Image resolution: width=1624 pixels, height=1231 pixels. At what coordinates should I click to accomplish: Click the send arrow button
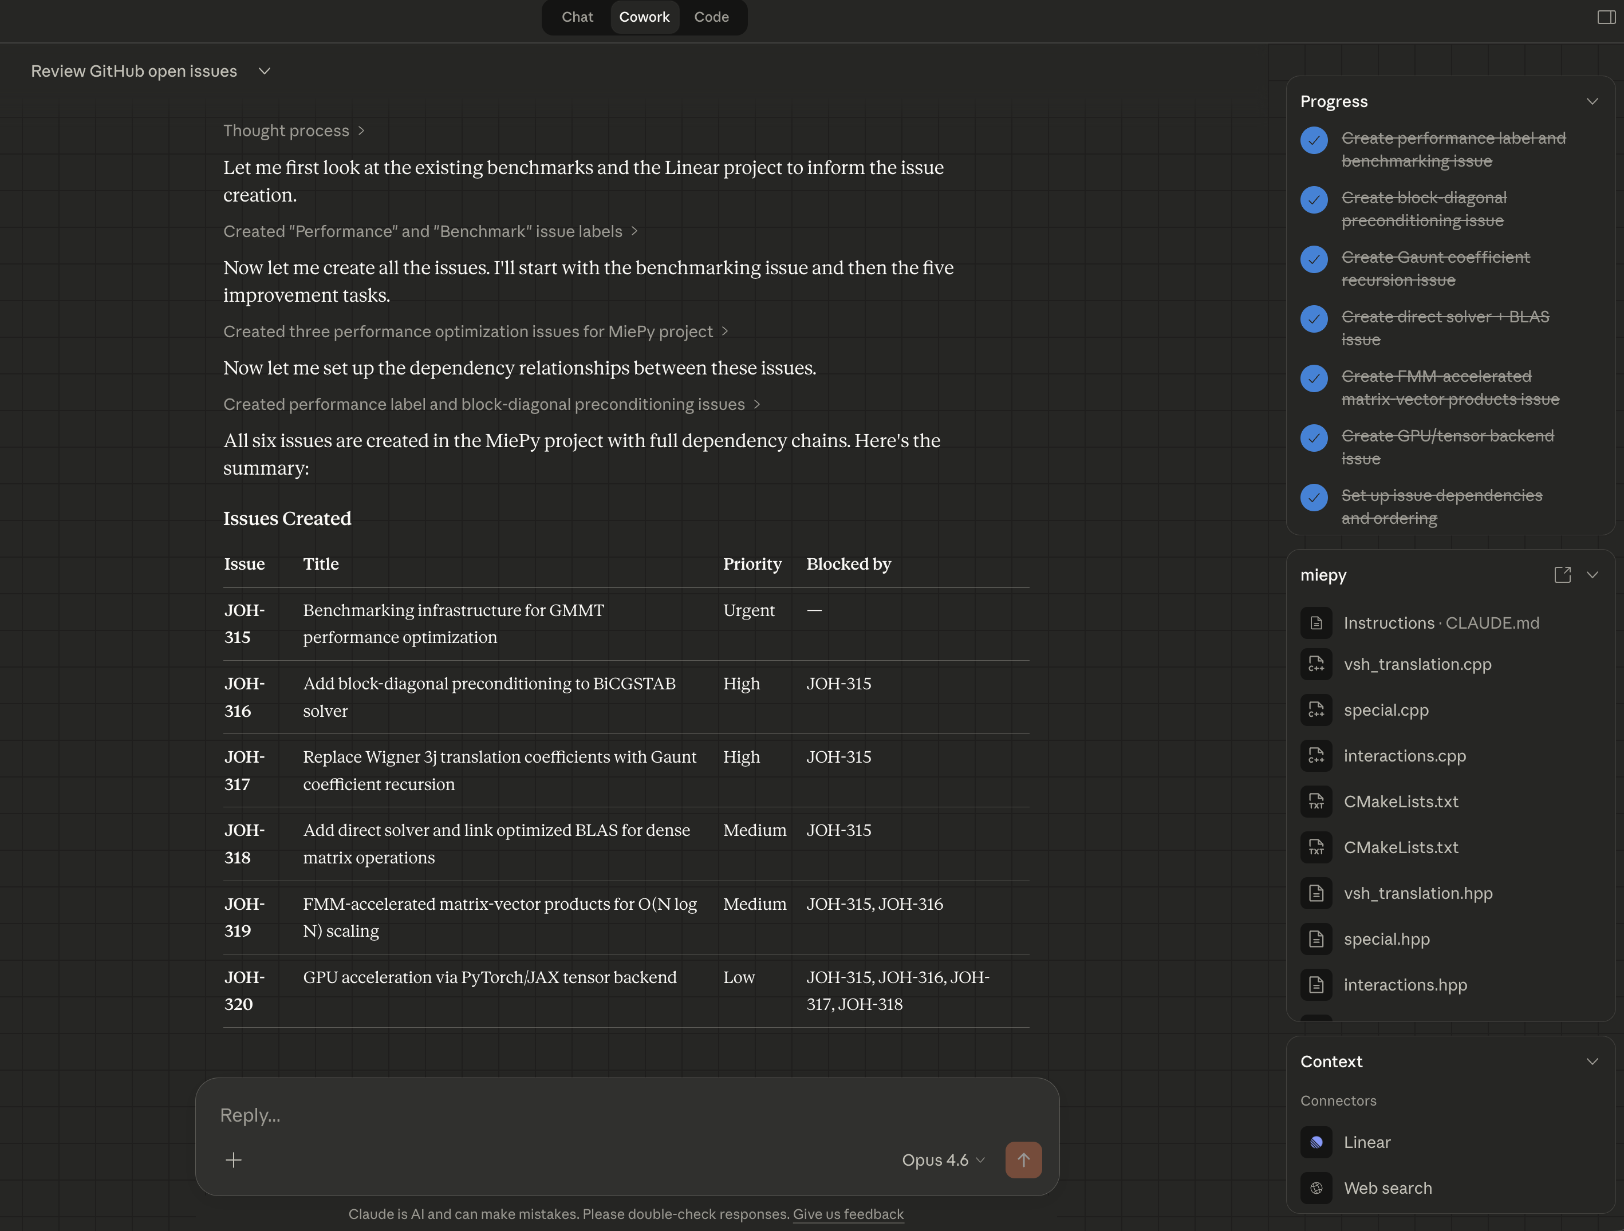point(1023,1160)
